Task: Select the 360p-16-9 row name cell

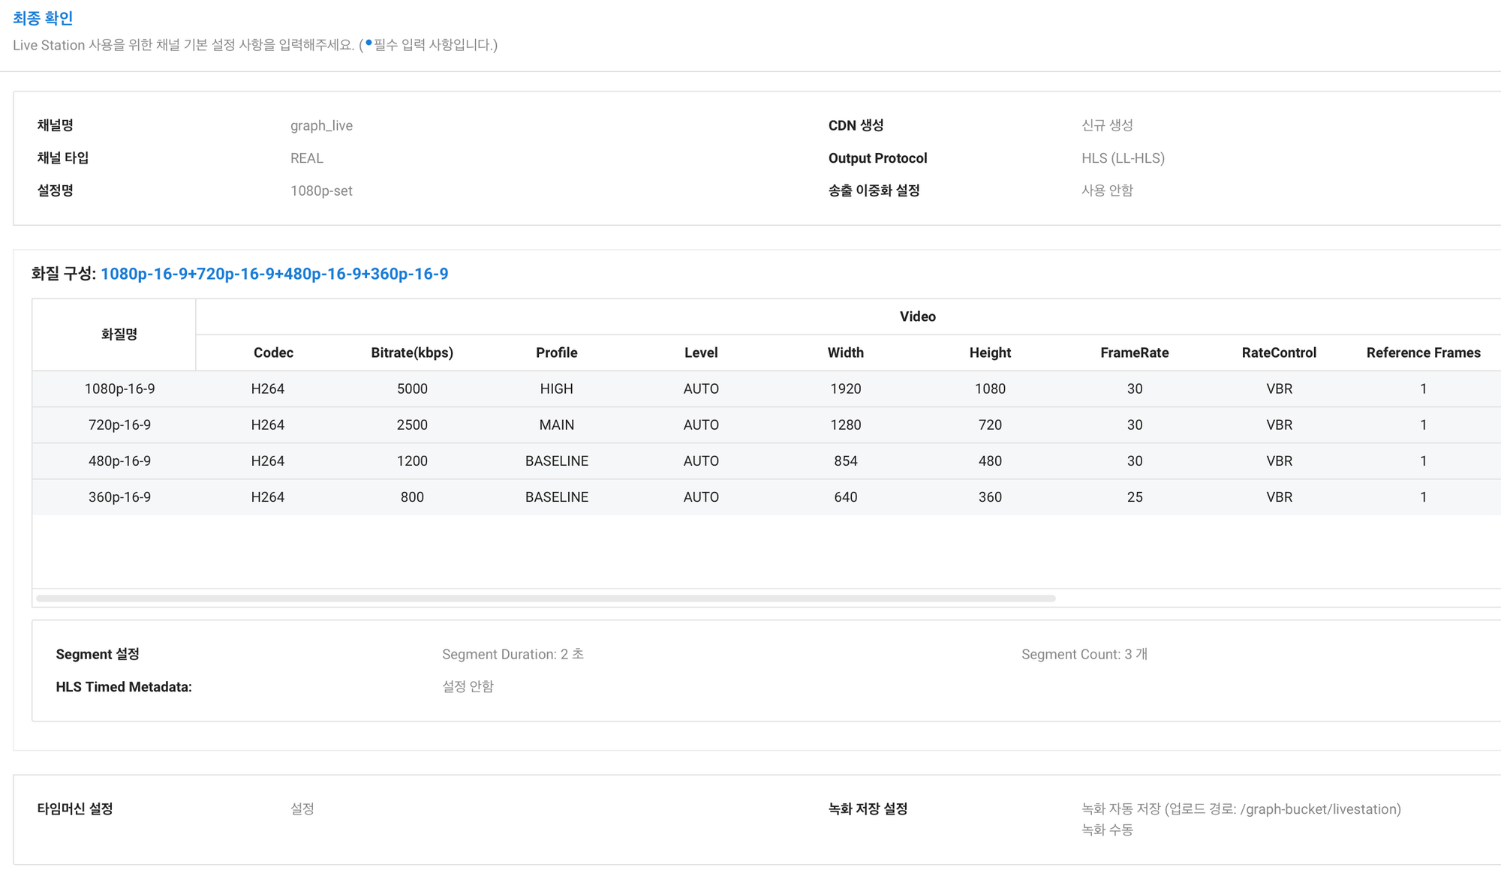Action: (x=119, y=496)
